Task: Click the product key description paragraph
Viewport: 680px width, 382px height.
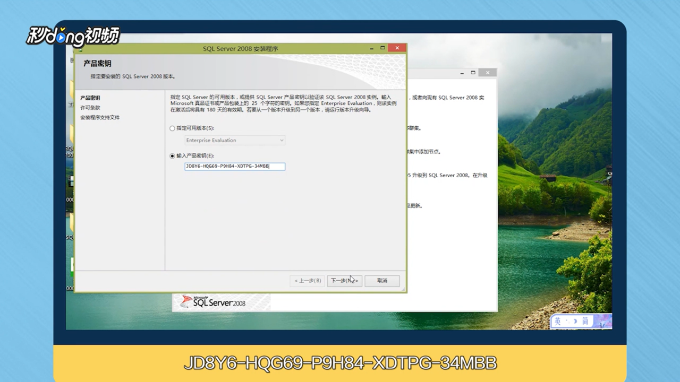Action: [x=283, y=103]
